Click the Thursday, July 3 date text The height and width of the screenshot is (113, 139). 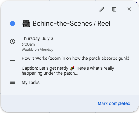(x=37, y=38)
